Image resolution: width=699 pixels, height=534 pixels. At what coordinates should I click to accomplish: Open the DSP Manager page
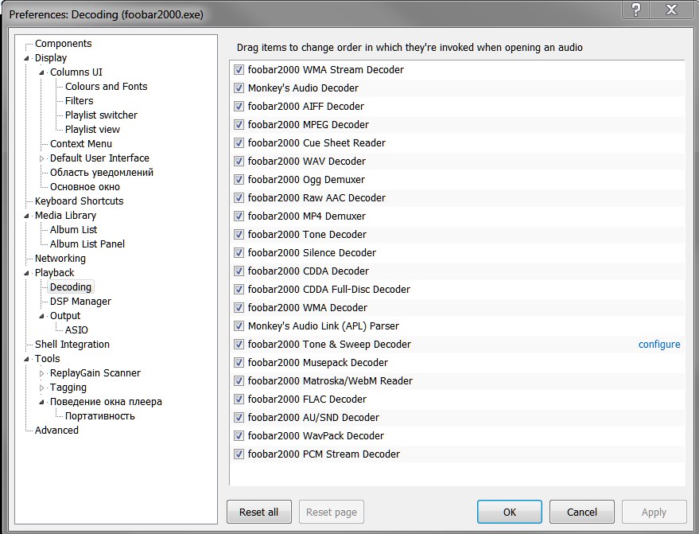pyautogui.click(x=80, y=302)
